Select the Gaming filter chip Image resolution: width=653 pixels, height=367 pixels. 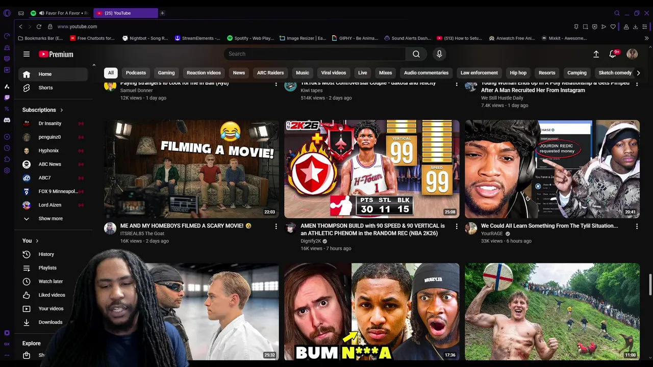pyautogui.click(x=166, y=73)
